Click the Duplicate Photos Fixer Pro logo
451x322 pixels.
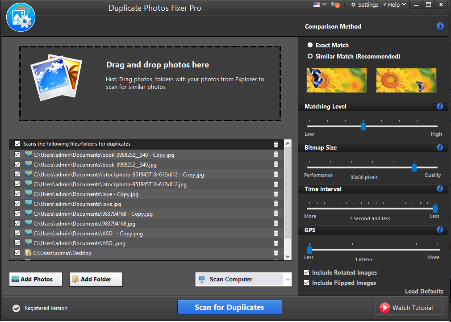click(x=21, y=17)
